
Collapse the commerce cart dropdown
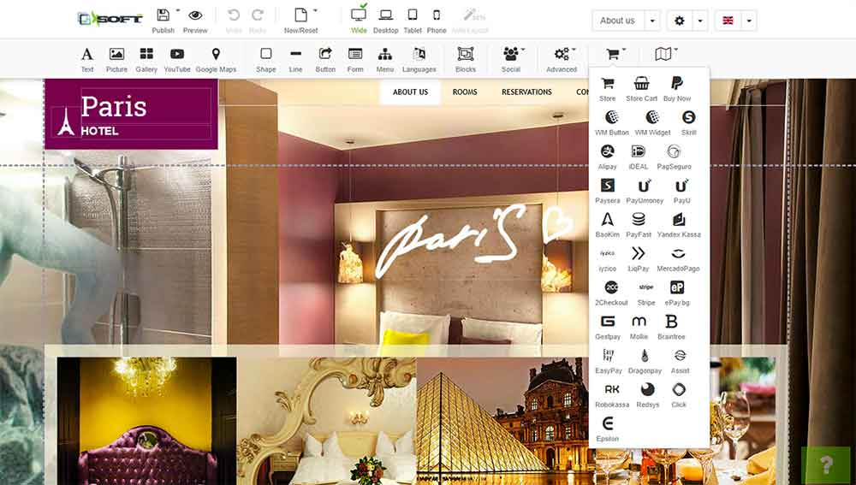[615, 55]
